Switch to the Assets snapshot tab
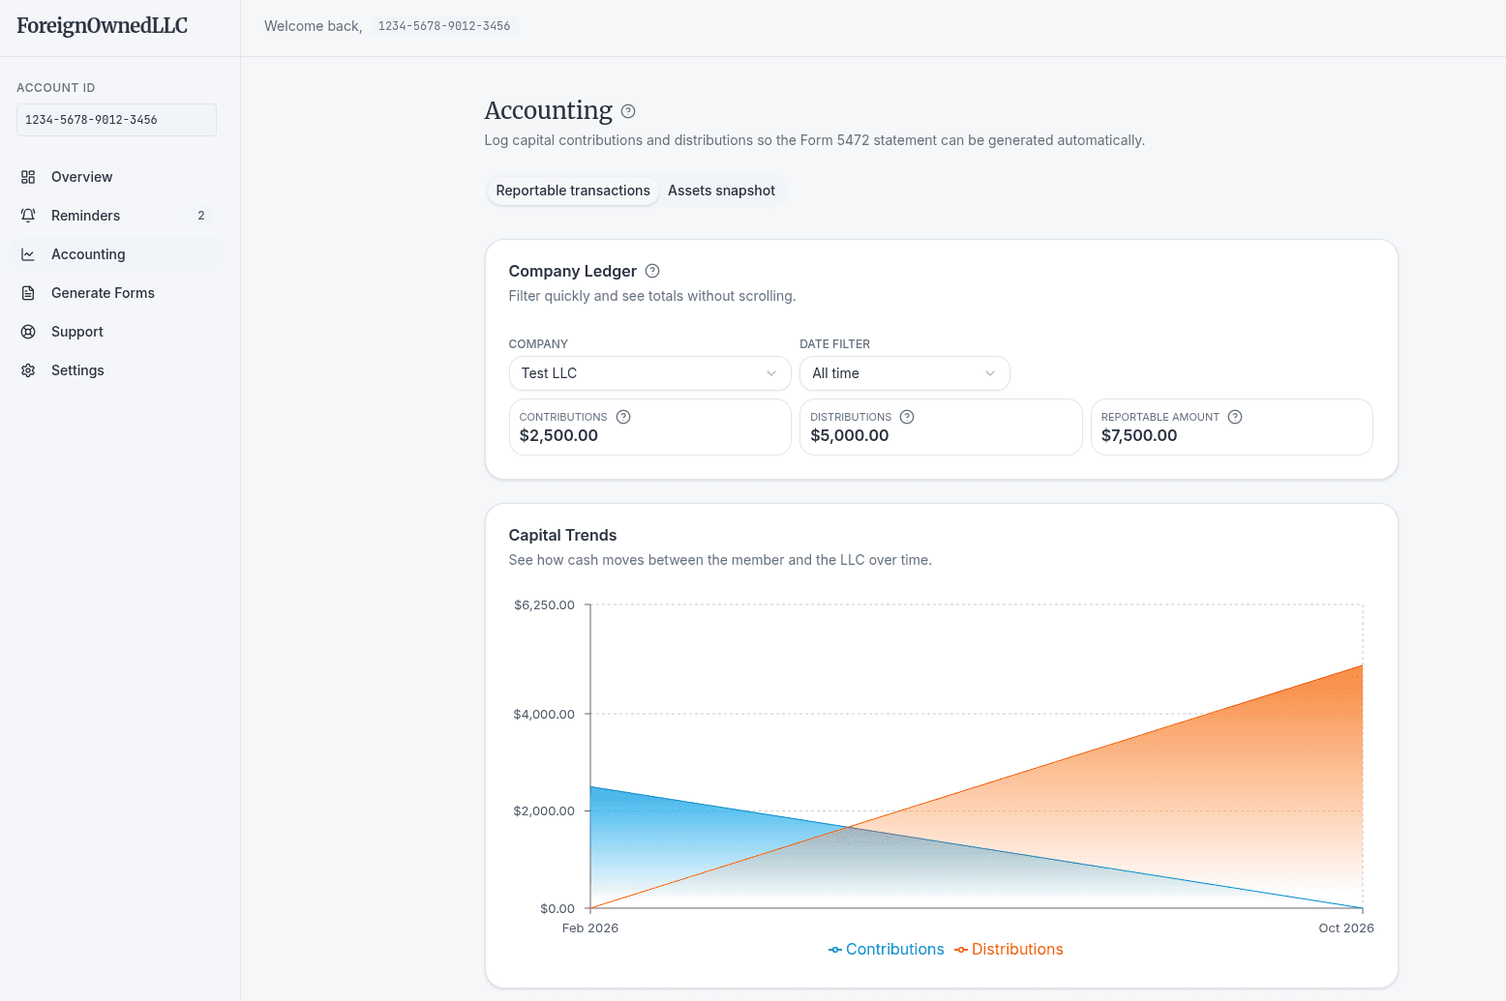 tap(721, 191)
